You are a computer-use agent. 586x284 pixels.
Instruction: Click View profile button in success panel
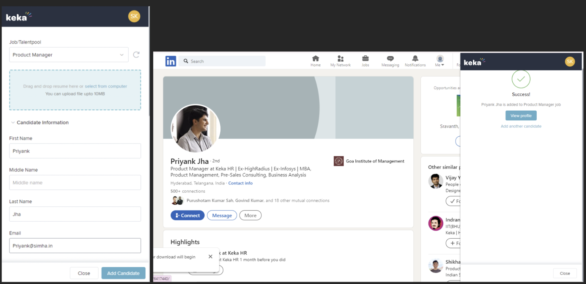coord(521,115)
